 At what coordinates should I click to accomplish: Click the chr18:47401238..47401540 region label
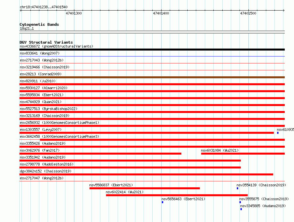[44, 7]
